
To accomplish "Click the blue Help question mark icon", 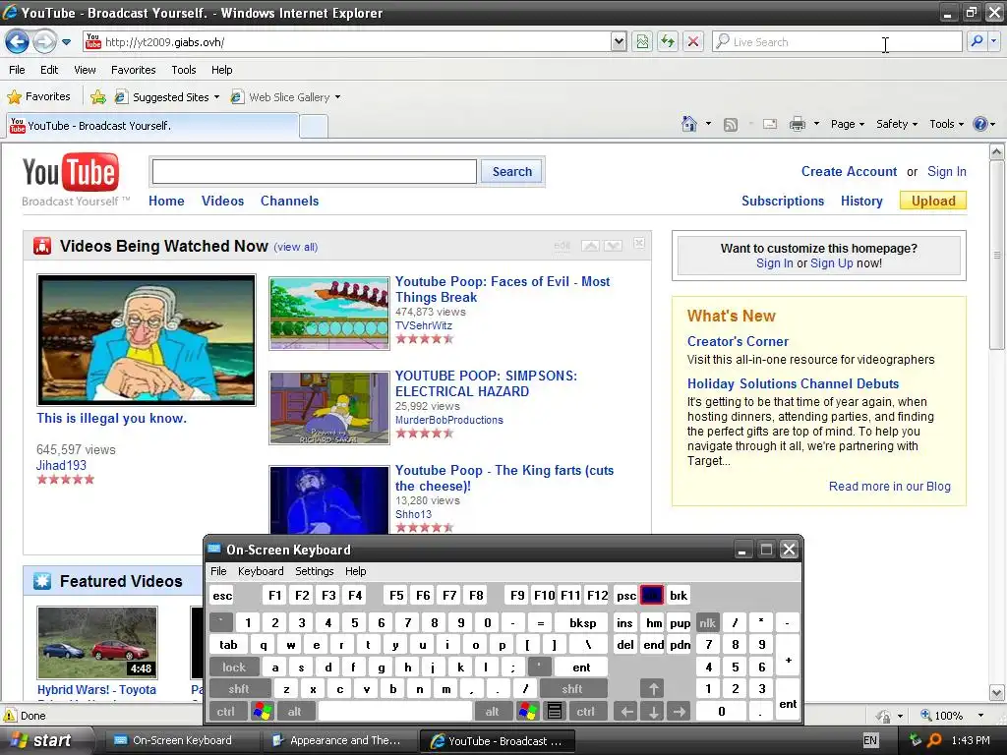I will (x=980, y=124).
